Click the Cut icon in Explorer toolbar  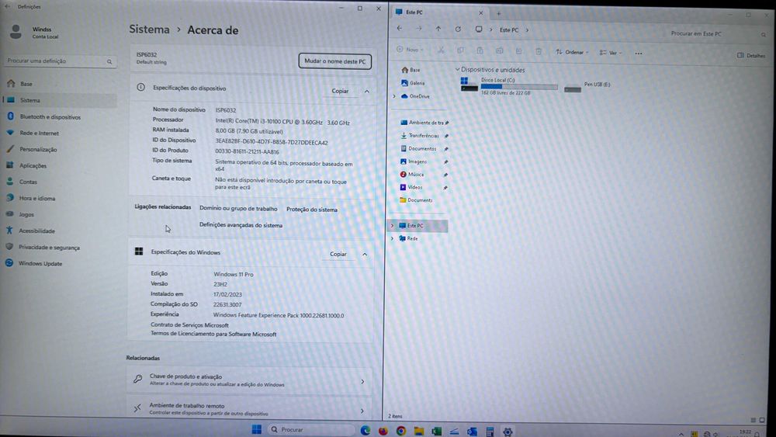(441, 50)
